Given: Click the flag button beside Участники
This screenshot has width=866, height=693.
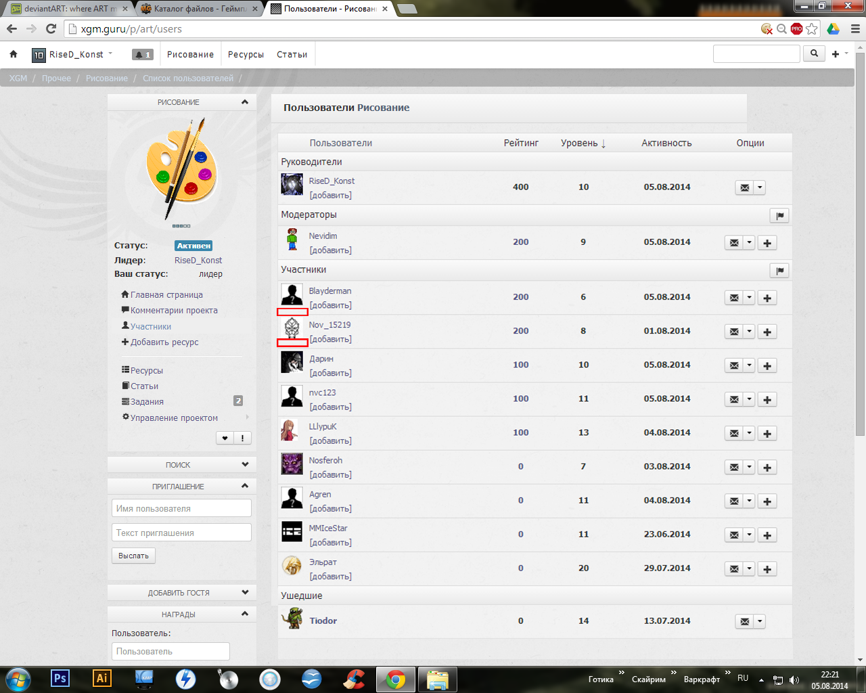Looking at the screenshot, I should [x=779, y=271].
